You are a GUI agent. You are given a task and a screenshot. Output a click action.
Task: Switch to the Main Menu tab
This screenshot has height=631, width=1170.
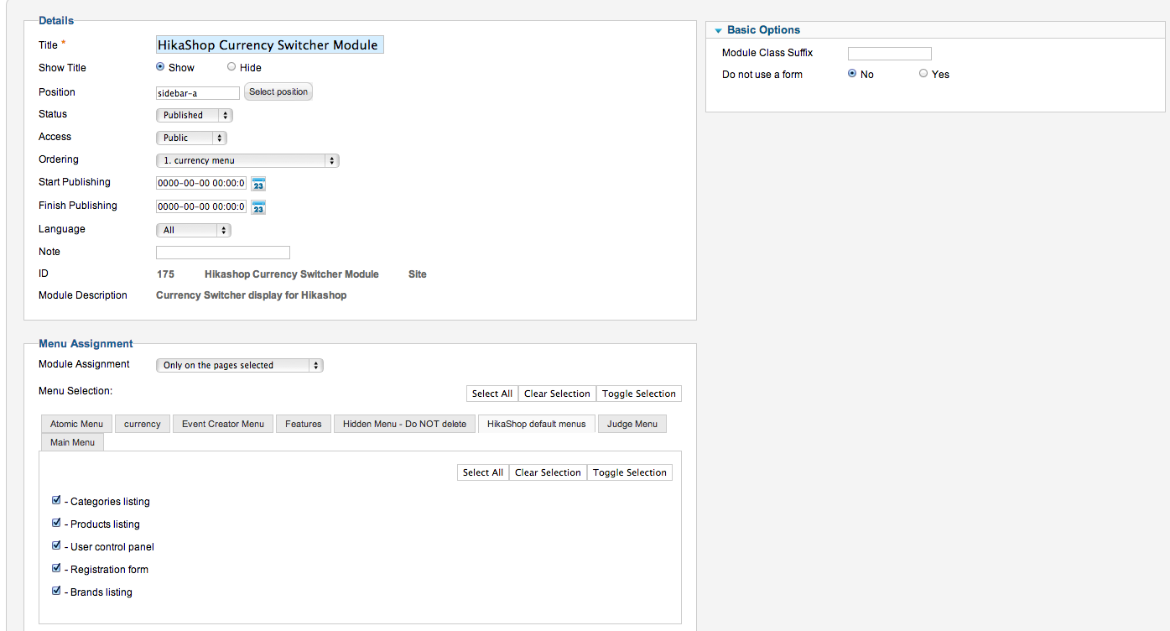point(72,442)
